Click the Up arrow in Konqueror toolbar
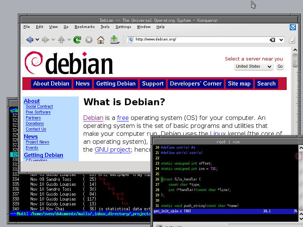This screenshot has width=303, height=227. pos(61,40)
